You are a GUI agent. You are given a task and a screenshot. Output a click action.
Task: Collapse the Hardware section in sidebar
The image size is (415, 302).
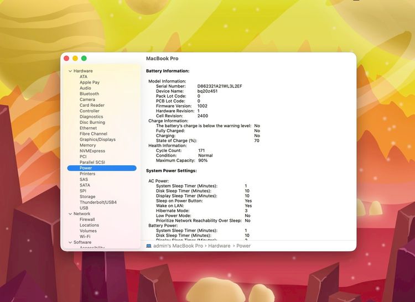tap(70, 71)
